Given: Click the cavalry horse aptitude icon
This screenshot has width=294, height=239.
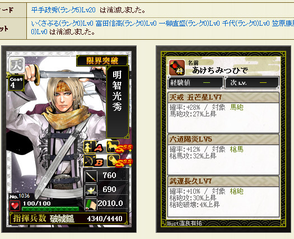Looking at the screenshot, I should [113, 147].
